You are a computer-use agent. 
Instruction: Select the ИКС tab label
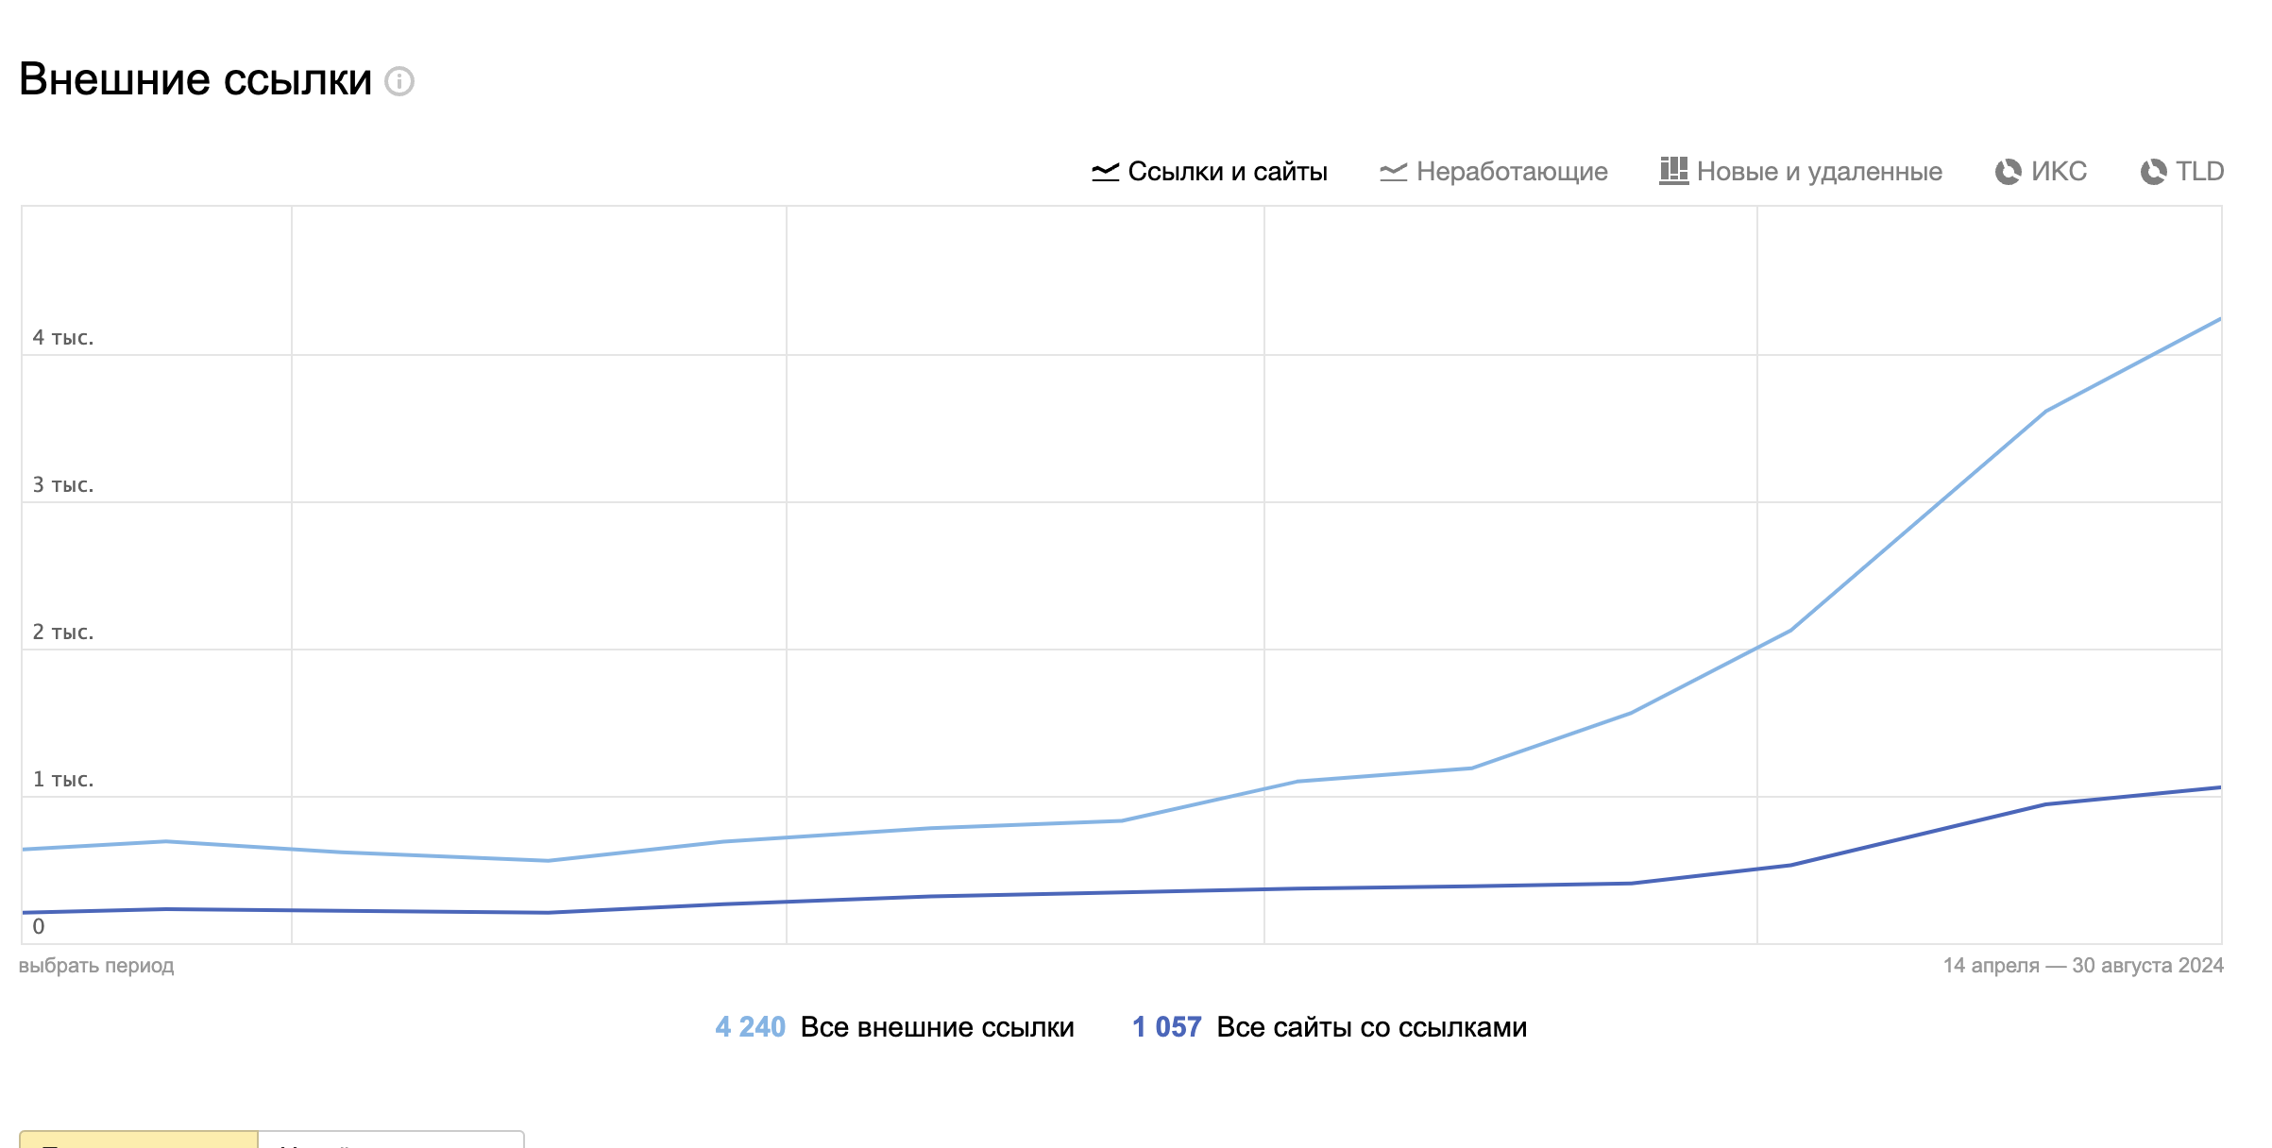(x=2059, y=172)
